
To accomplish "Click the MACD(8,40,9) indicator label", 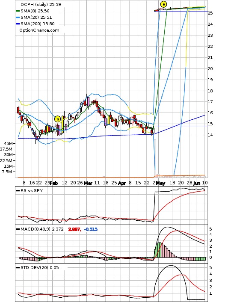I will coord(42,229).
